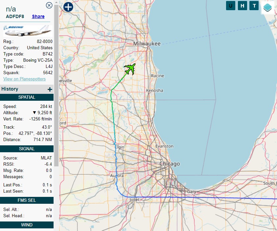Viewport: 277px width, 231px height.
Task: Click the Boeing aircraft thumbnail photo
Action: click(28, 31)
